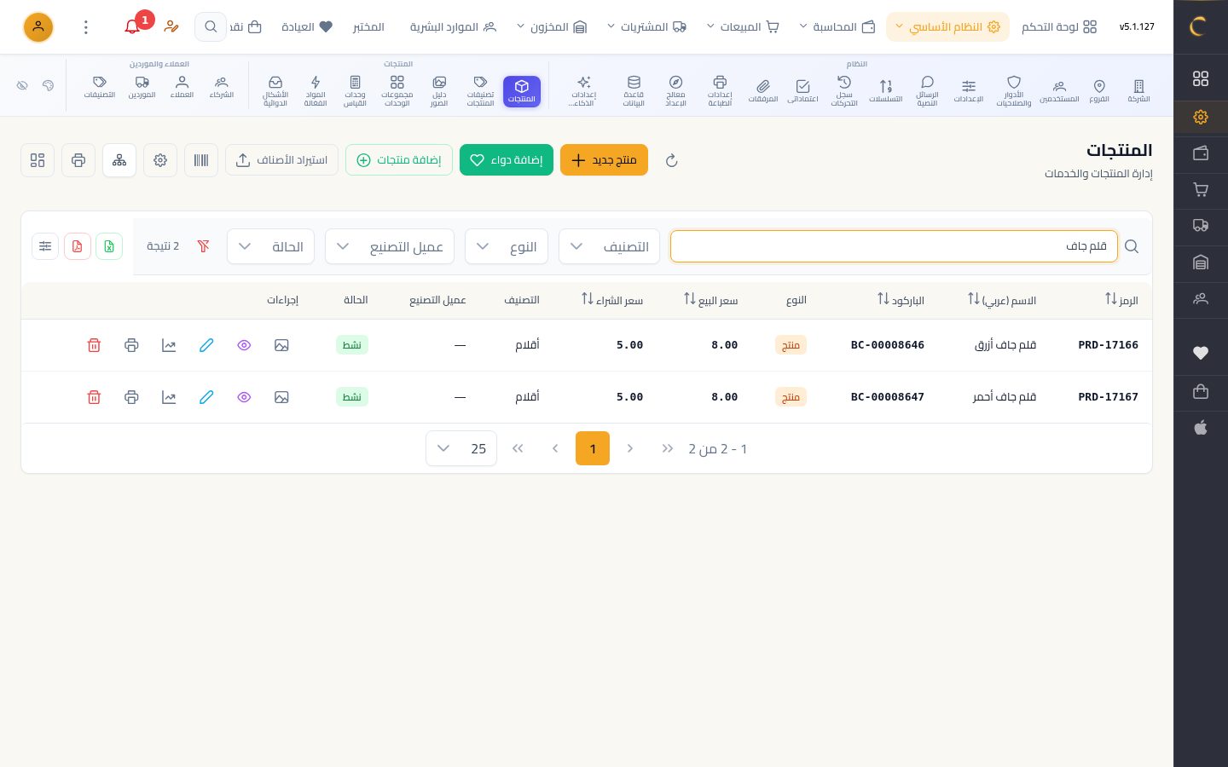Image resolution: width=1228 pixels, height=767 pixels.
Task: View product PRD-17167 with the eye icon
Action: (x=244, y=397)
